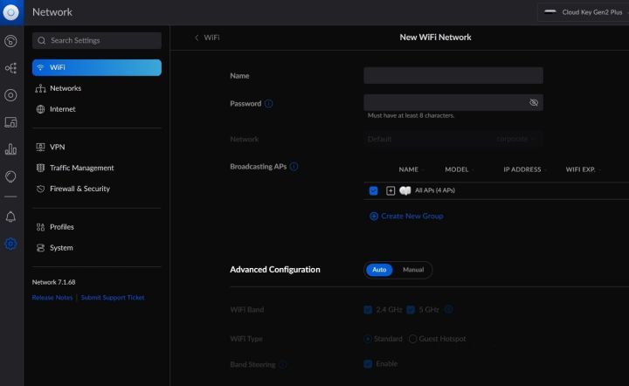Sort by NAME column header

pos(408,169)
